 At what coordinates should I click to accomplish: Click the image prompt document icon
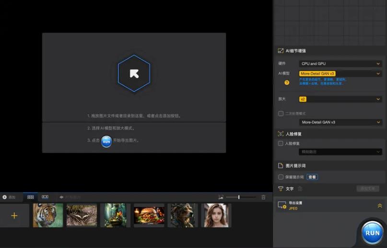281,165
